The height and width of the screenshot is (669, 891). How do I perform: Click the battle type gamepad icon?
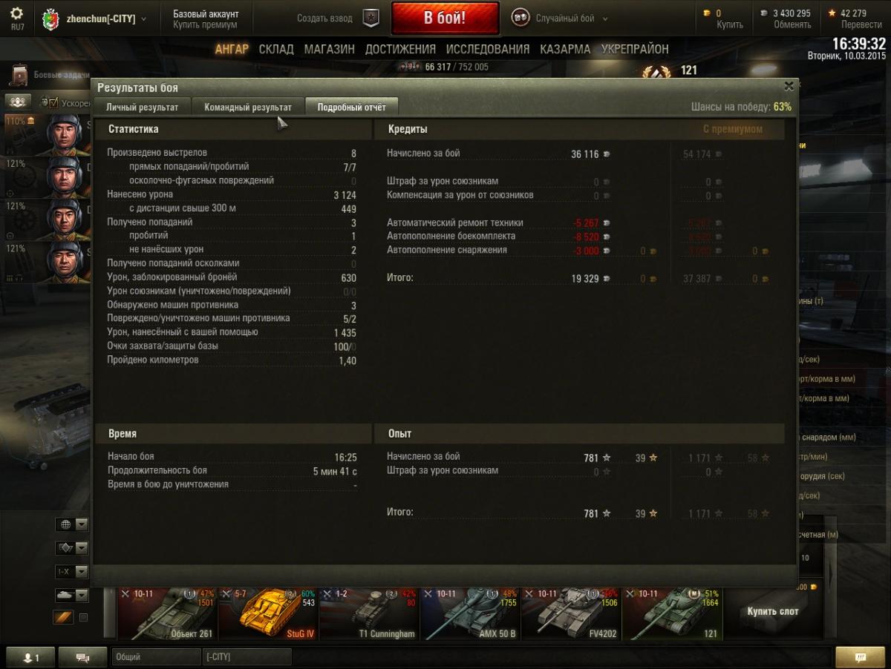click(x=520, y=18)
